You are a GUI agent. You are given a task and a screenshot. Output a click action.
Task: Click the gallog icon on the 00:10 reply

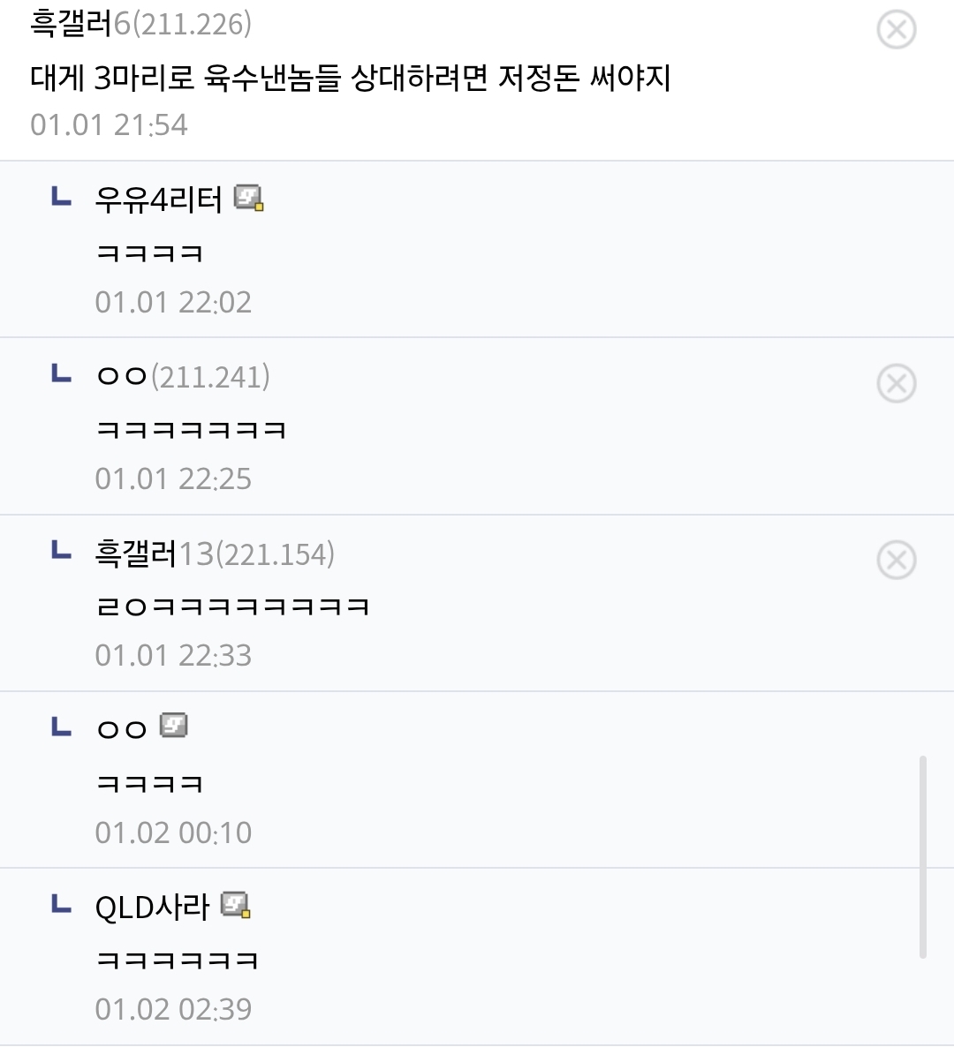[174, 727]
